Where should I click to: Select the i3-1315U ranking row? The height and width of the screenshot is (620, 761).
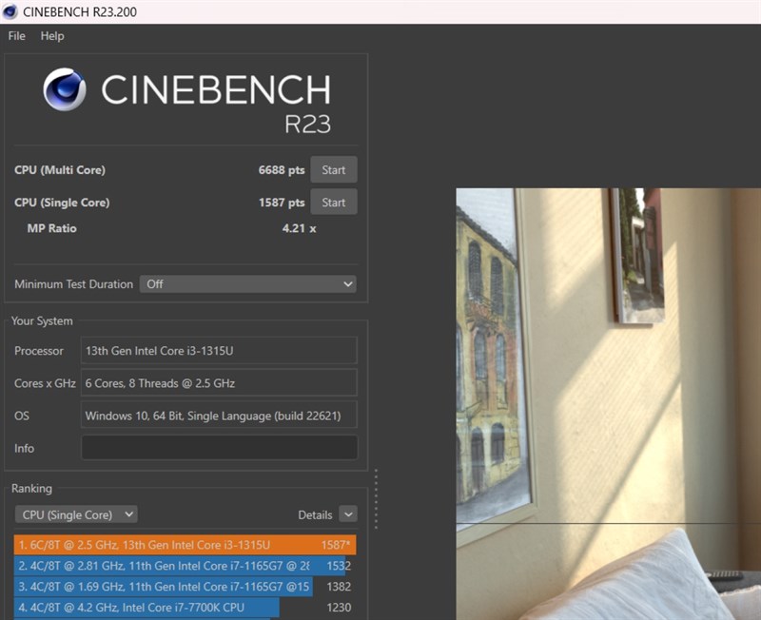(185, 545)
